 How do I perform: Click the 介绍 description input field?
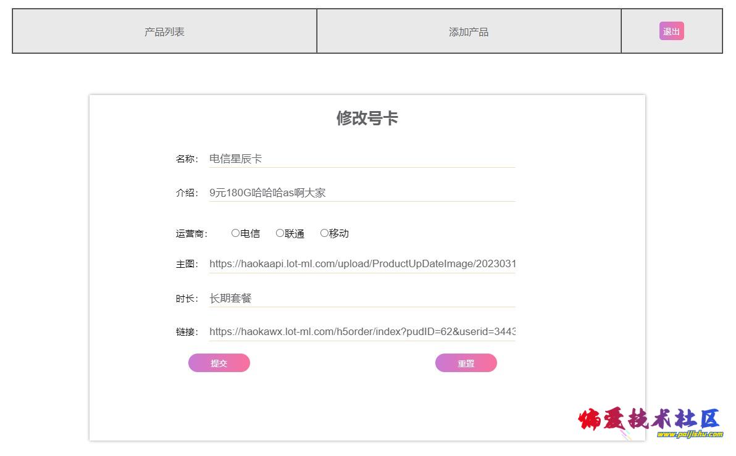coord(362,193)
